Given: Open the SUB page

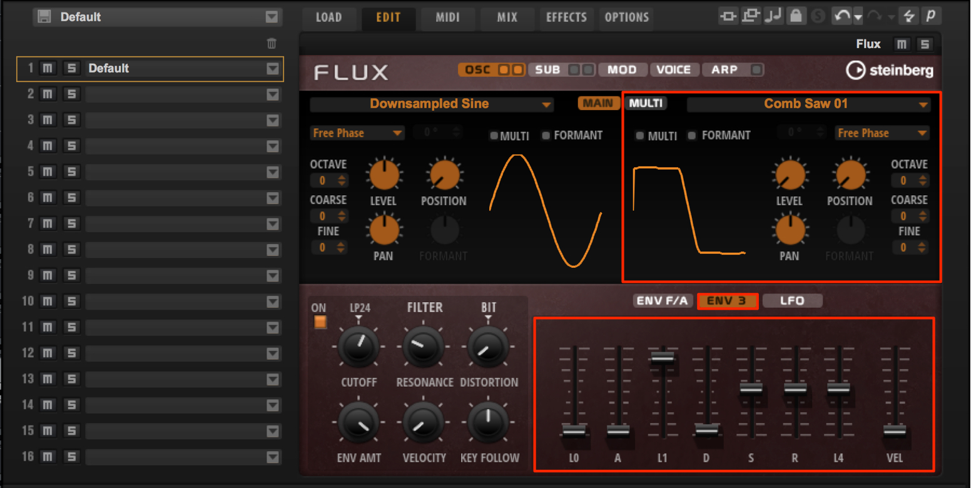Looking at the screenshot, I should click(x=547, y=69).
